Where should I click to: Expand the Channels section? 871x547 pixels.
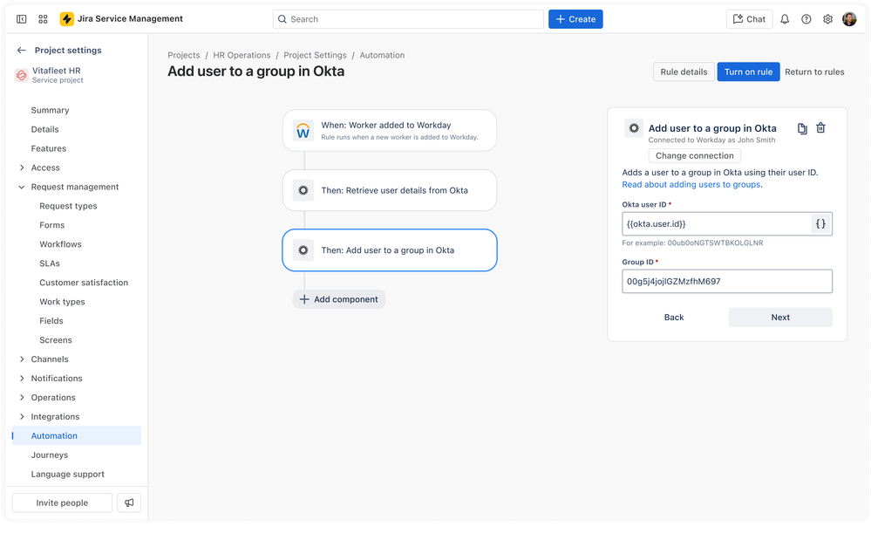pos(22,359)
